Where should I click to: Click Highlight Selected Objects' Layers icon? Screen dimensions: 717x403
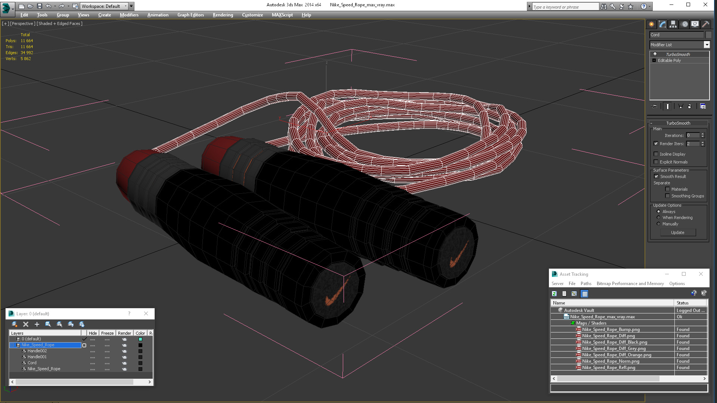coord(59,324)
